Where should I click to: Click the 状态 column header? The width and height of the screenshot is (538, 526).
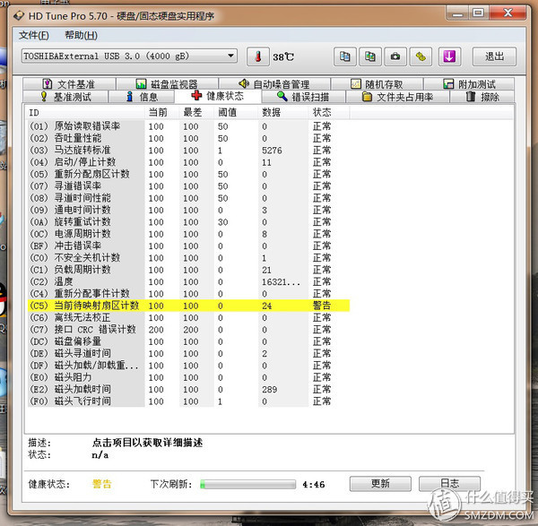coord(329,113)
